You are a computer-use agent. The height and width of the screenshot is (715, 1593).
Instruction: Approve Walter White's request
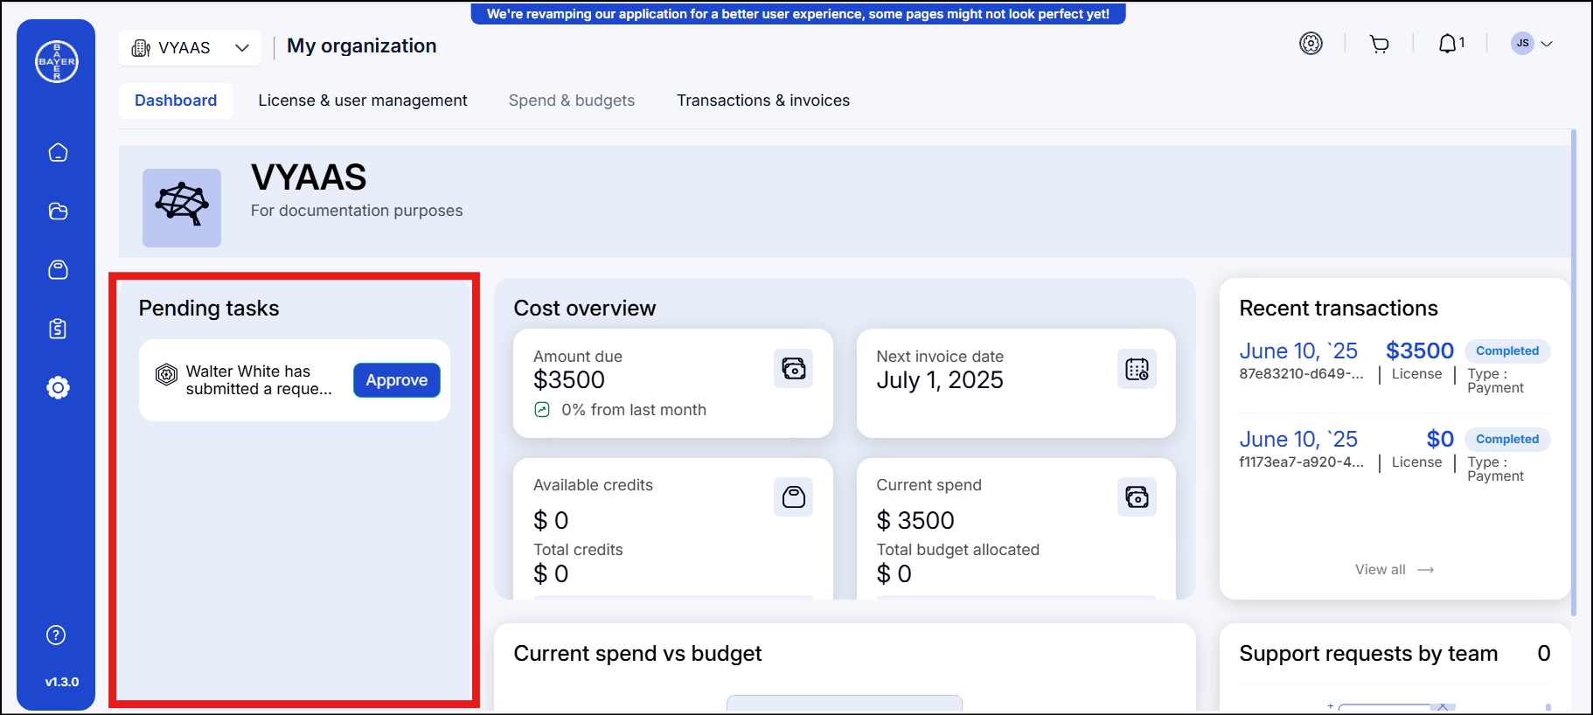(x=397, y=380)
